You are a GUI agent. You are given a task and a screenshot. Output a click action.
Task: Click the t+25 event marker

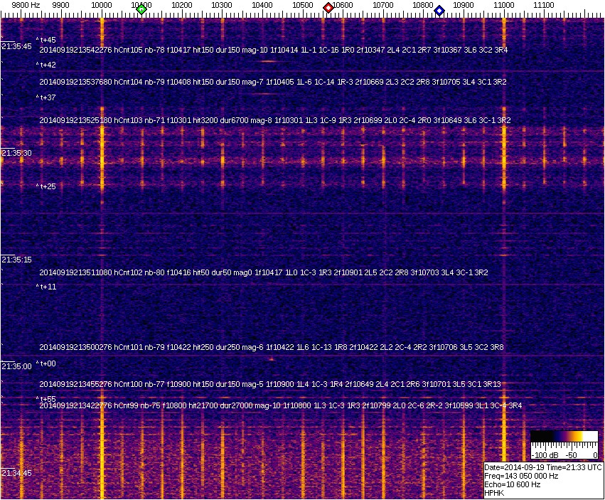46,186
